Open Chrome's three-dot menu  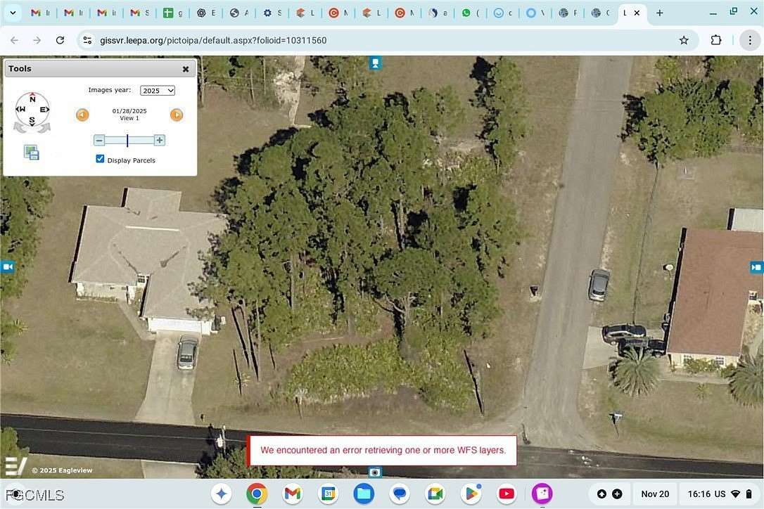point(749,40)
